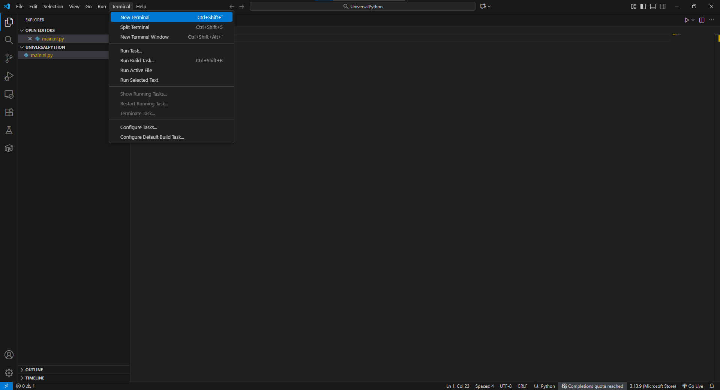Collapse the OPEN EDITORS section
The height and width of the screenshot is (390, 720).
click(21, 30)
